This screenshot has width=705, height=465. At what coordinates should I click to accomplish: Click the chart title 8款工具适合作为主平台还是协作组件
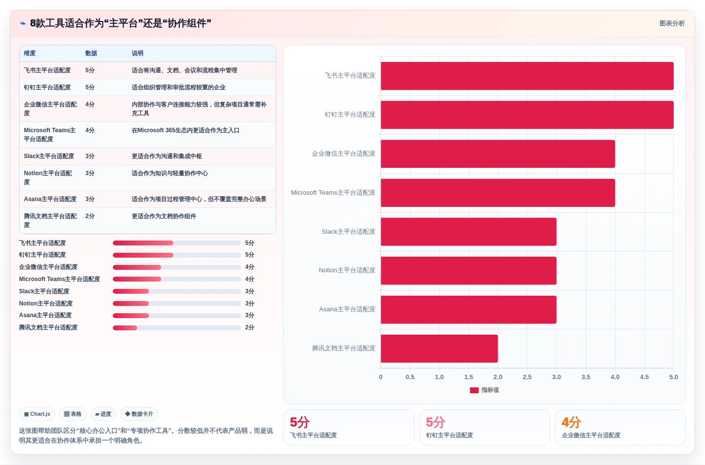121,23
